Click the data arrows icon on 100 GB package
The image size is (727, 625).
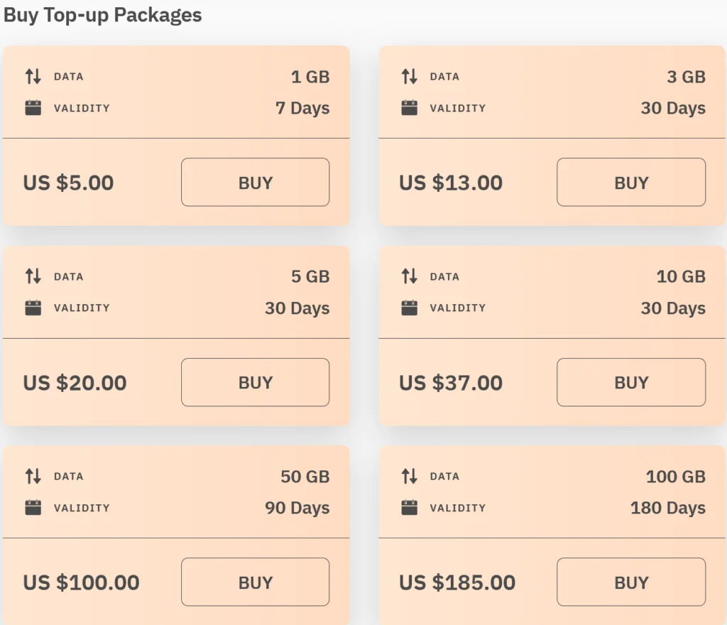409,477
